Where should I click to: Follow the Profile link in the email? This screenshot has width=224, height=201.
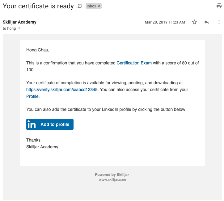(x=32, y=96)
